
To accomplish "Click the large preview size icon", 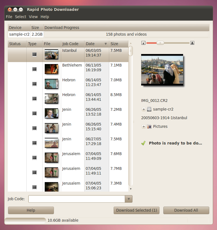I will pos(192,43).
